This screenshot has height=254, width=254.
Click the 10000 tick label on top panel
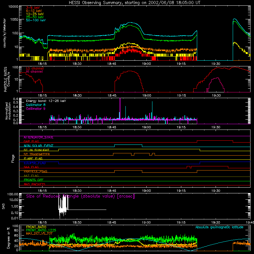click(x=13, y=7)
